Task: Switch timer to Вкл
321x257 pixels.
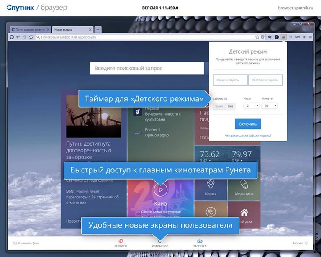Action: point(230,106)
